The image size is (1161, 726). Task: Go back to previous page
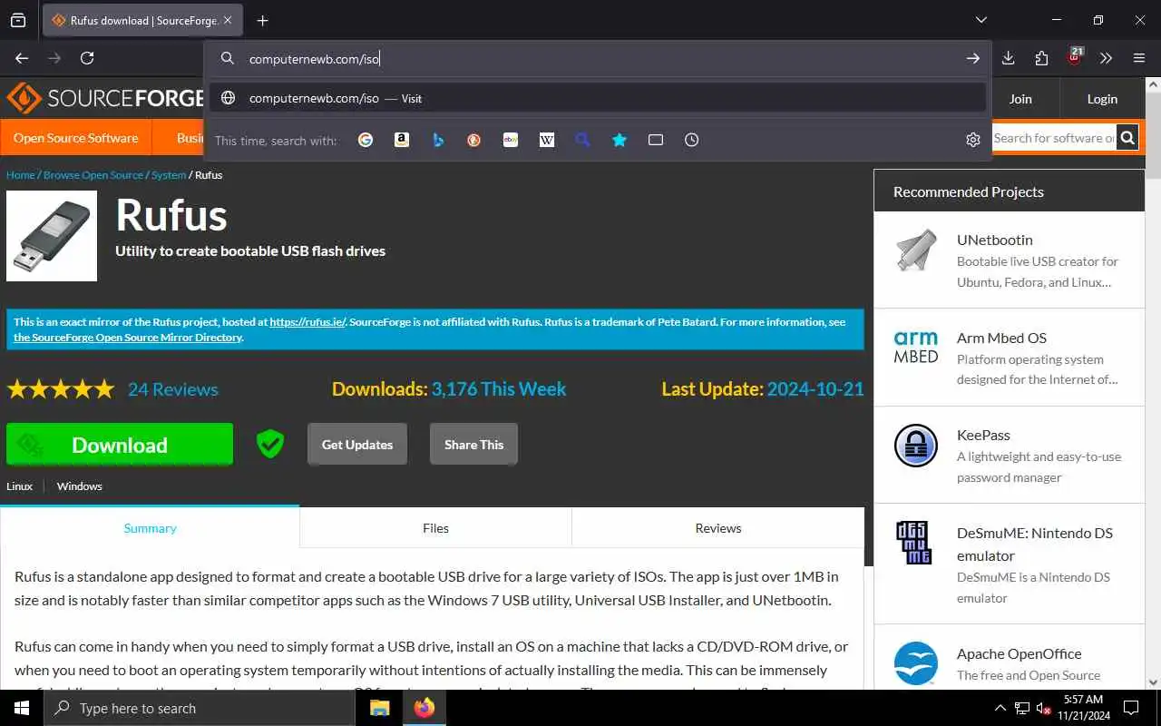tap(22, 58)
